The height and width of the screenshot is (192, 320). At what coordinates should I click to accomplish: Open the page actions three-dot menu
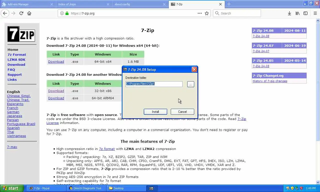[200, 13]
